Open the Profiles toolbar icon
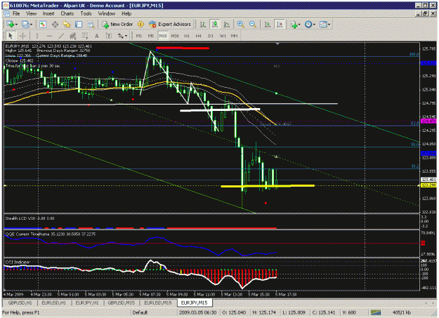 click(25, 25)
